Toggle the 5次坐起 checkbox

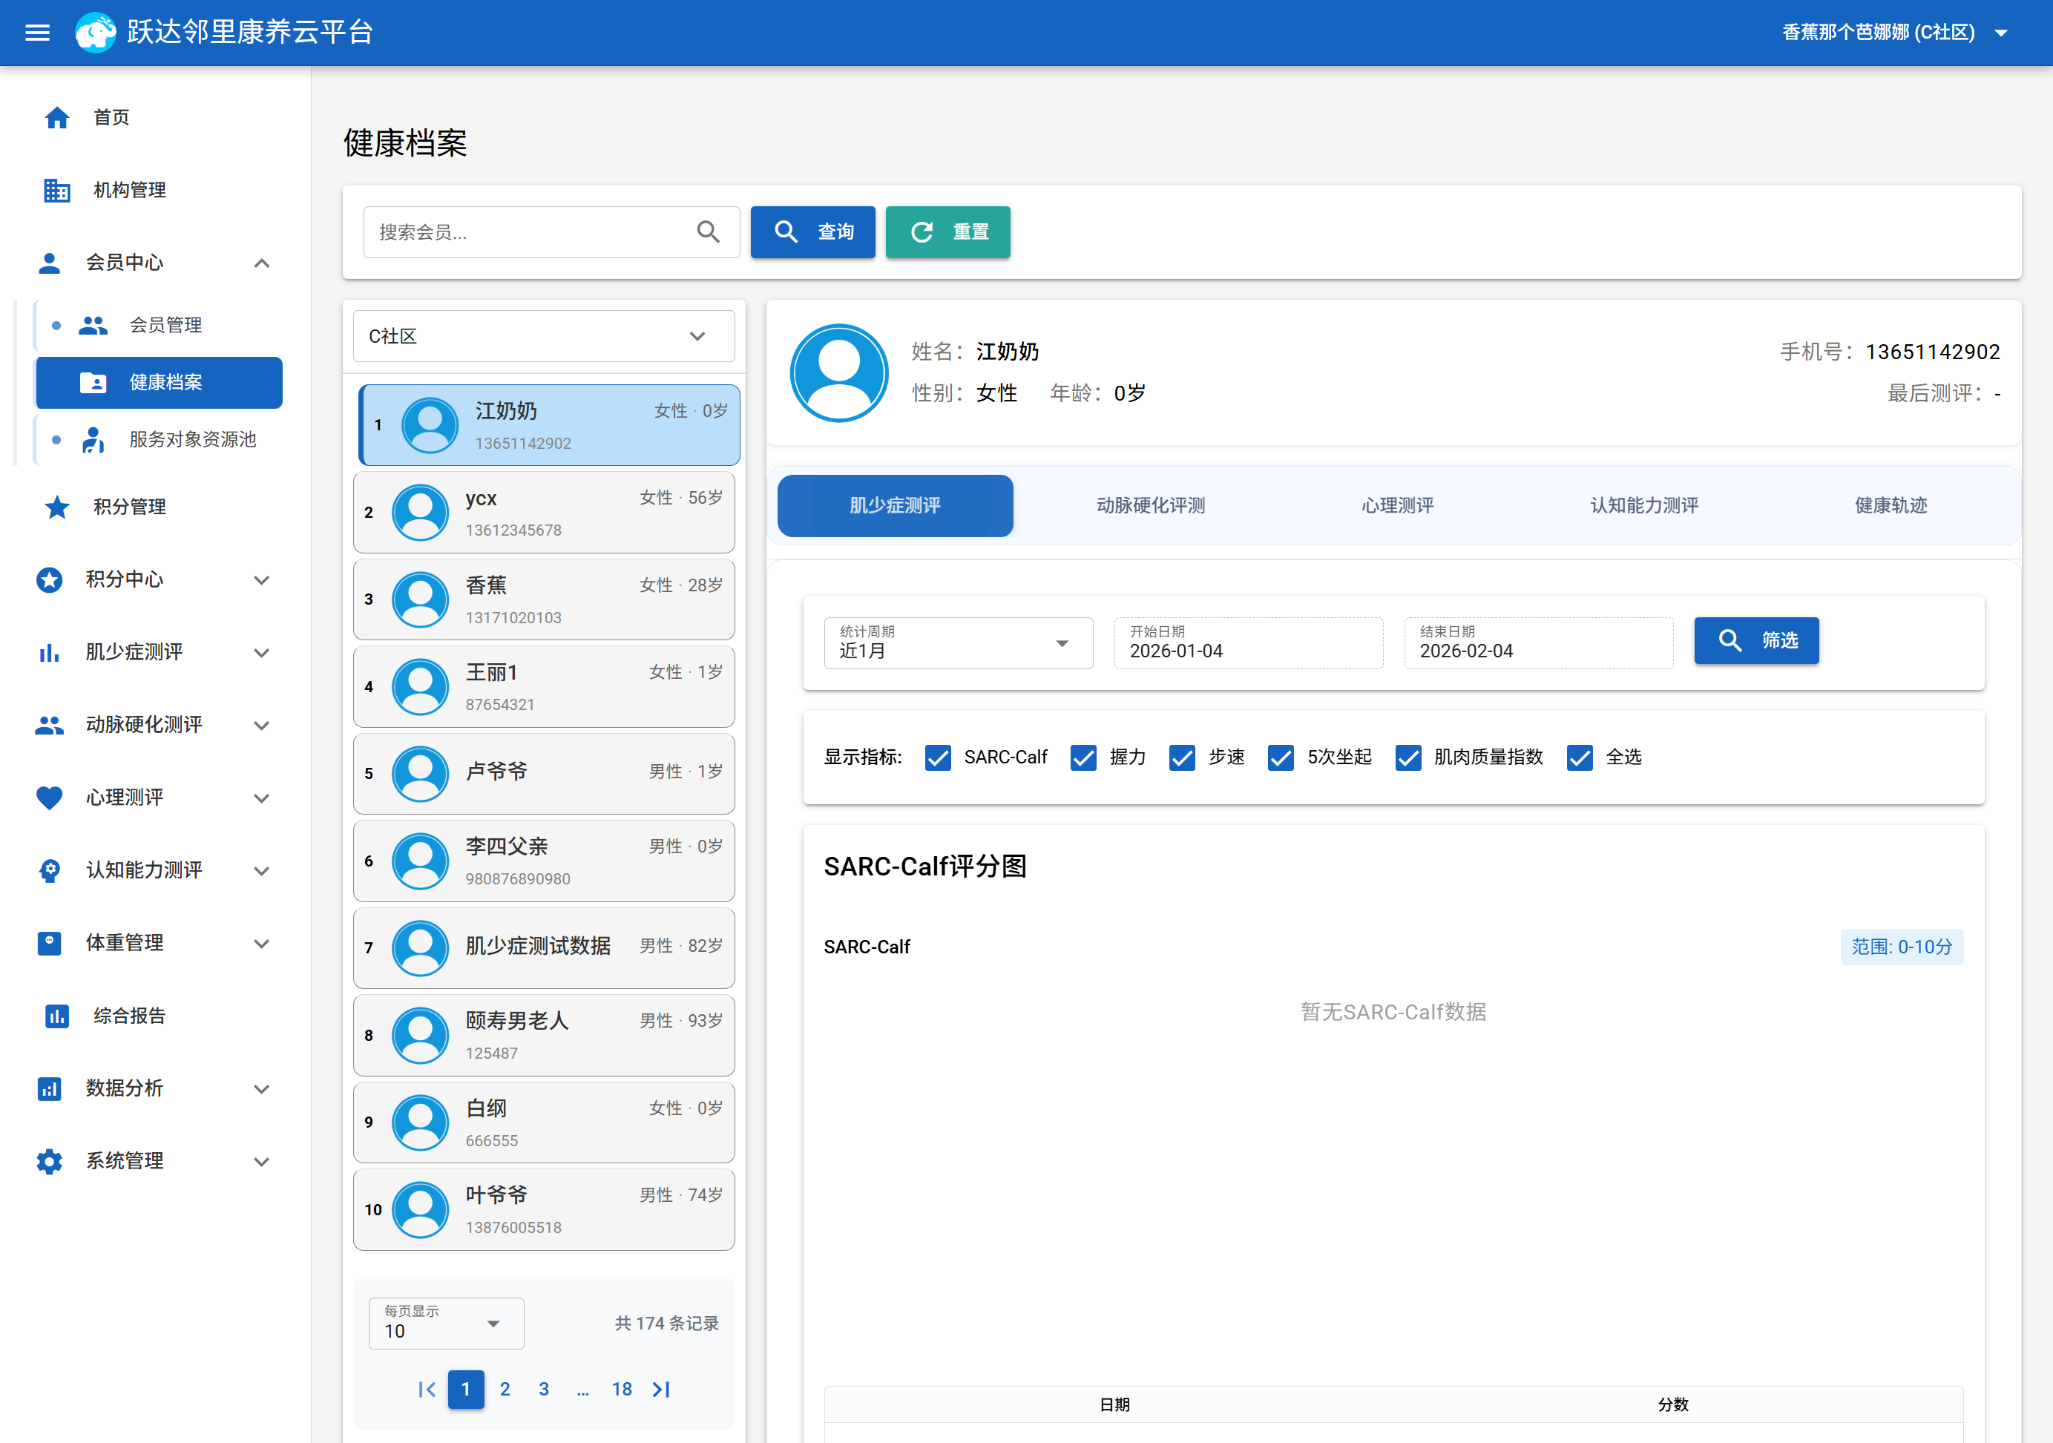point(1281,758)
